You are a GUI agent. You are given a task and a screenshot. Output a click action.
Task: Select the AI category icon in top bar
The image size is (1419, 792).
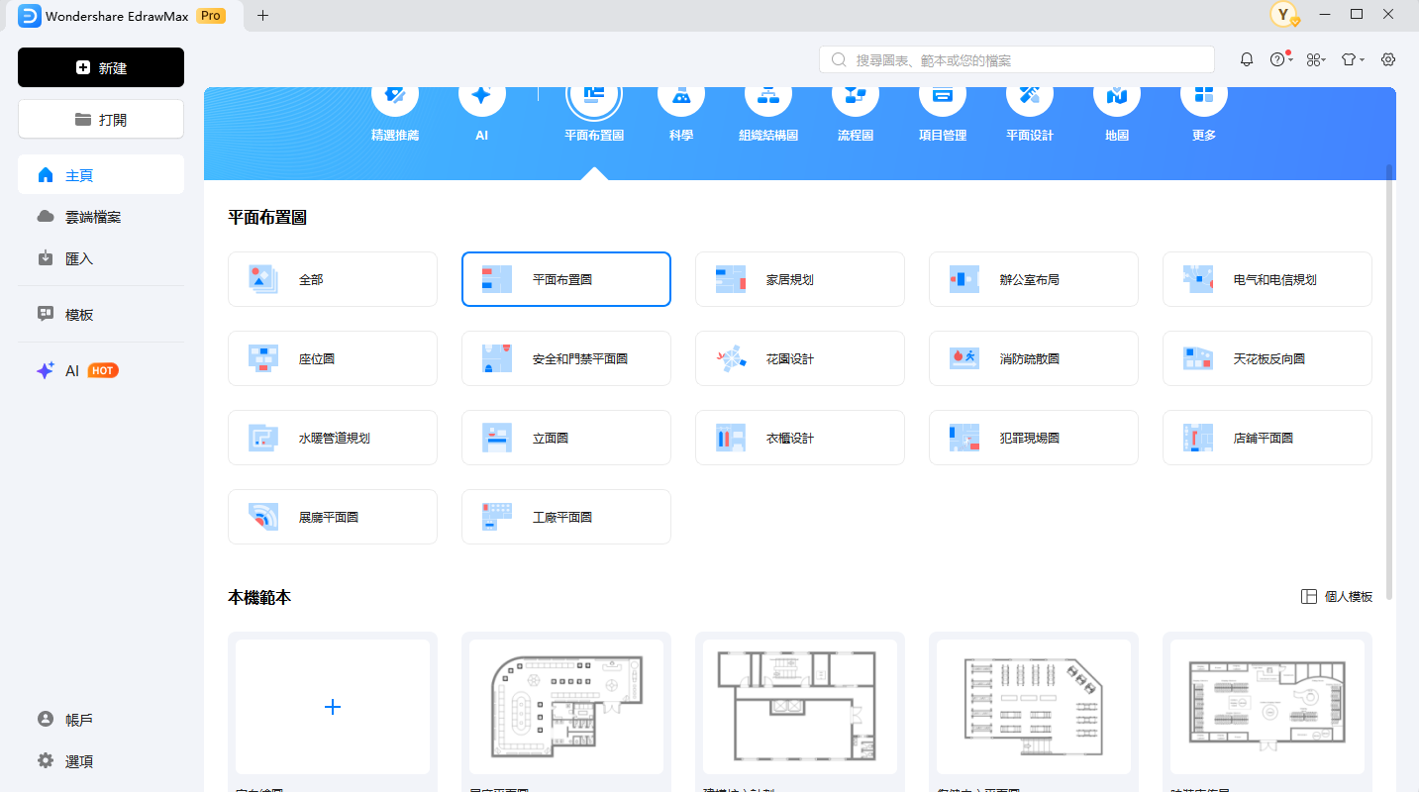click(481, 109)
